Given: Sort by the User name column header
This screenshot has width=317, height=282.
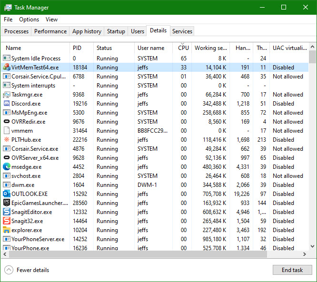Looking at the screenshot, I should [x=153, y=48].
